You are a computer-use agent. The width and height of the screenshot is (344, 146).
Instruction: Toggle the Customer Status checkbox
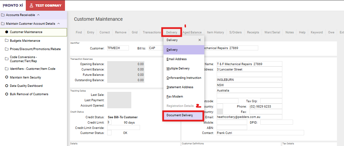[x=109, y=133]
